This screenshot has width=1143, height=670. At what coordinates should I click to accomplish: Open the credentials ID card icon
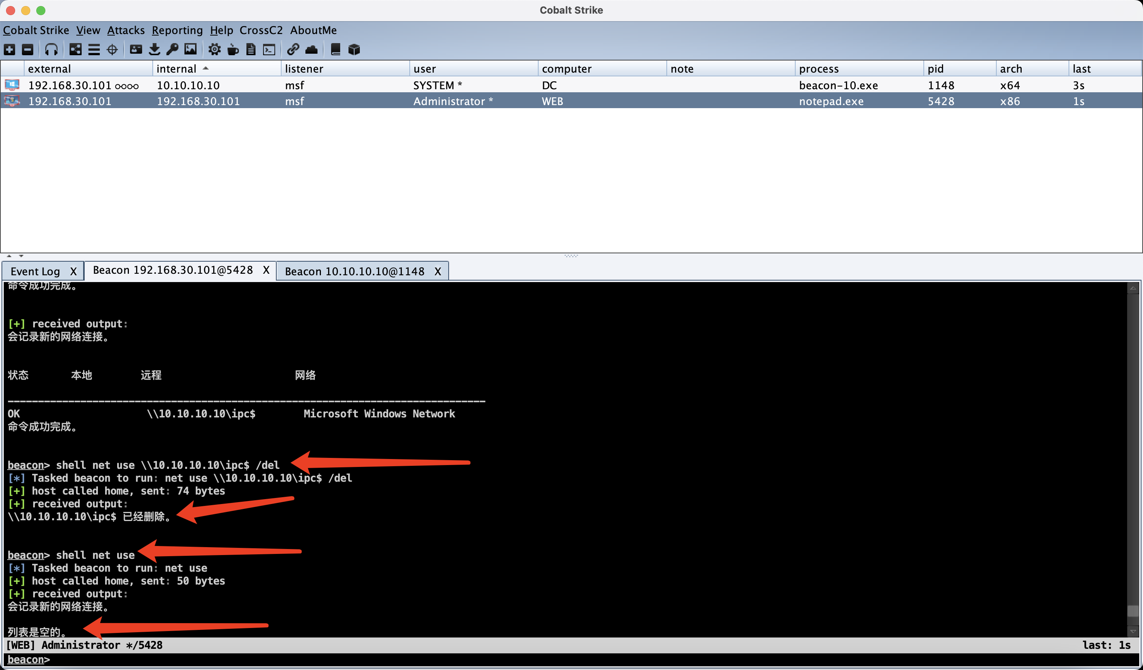click(x=136, y=50)
